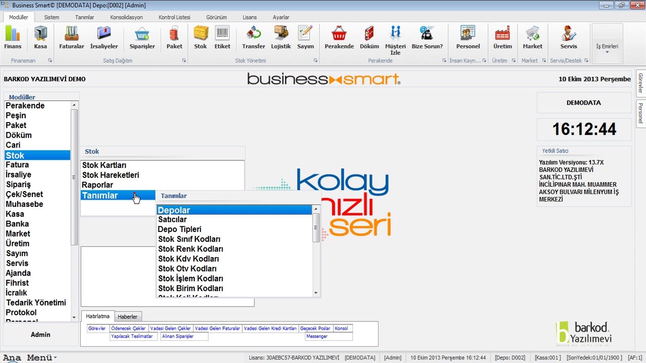Click Modüller list scroll-up arrow
Viewport: 646px width, 363px height.
click(x=74, y=105)
